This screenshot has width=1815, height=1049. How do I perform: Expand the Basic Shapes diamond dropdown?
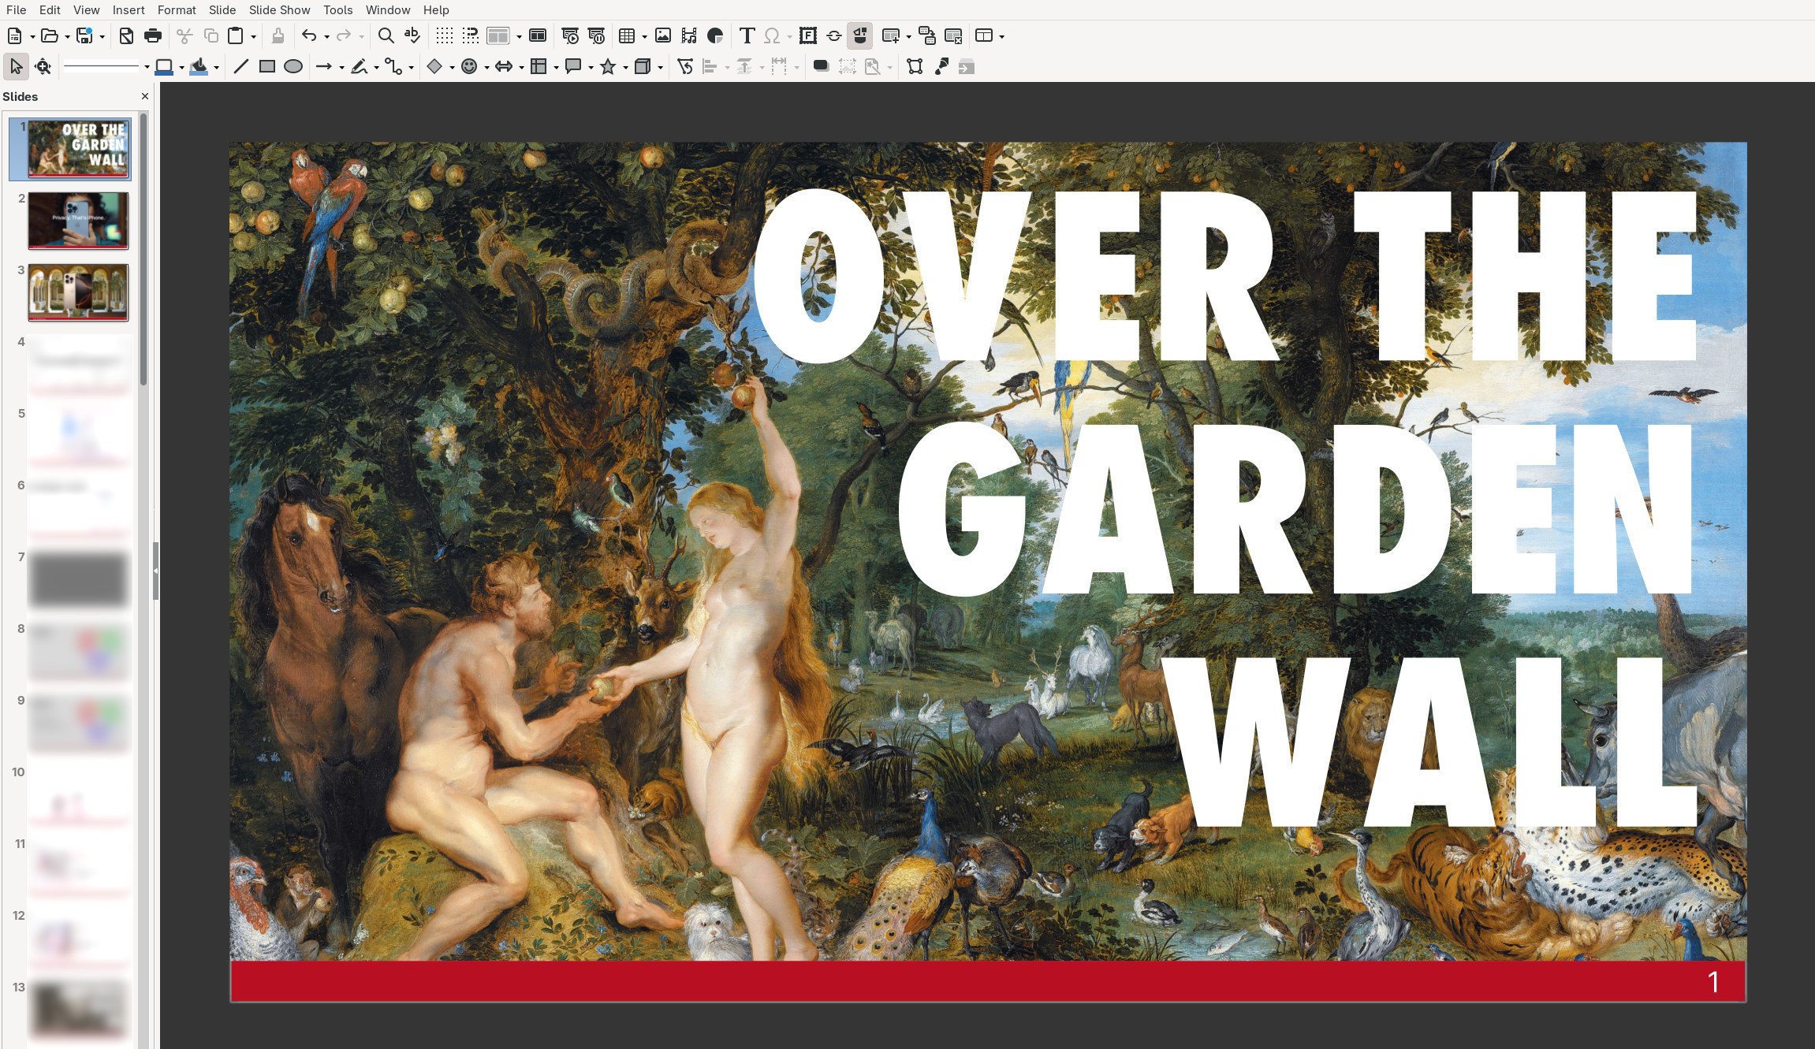(452, 68)
